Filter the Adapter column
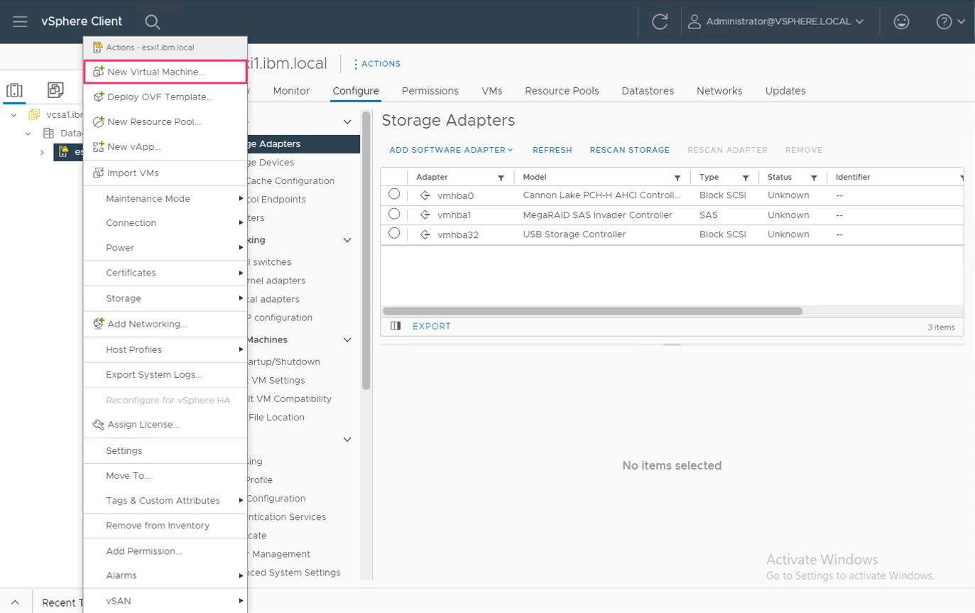This screenshot has height=613, width=975. [501, 178]
